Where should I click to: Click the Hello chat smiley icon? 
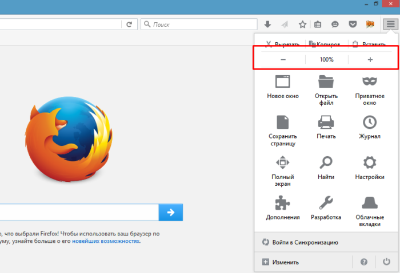point(335,24)
